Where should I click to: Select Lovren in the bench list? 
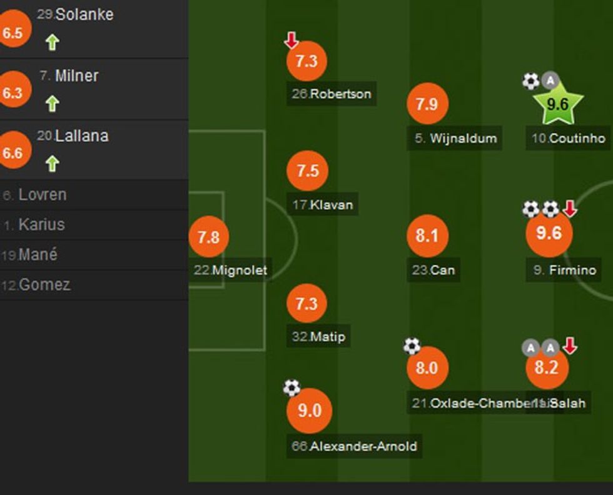tap(42, 195)
